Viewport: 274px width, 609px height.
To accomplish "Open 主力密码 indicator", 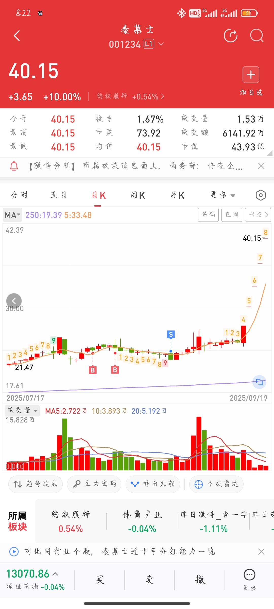I will pyautogui.click(x=94, y=484).
